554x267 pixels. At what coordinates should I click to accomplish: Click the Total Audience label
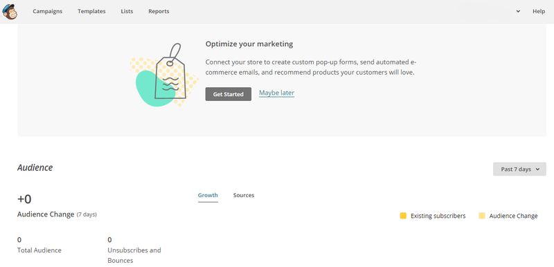coord(39,250)
